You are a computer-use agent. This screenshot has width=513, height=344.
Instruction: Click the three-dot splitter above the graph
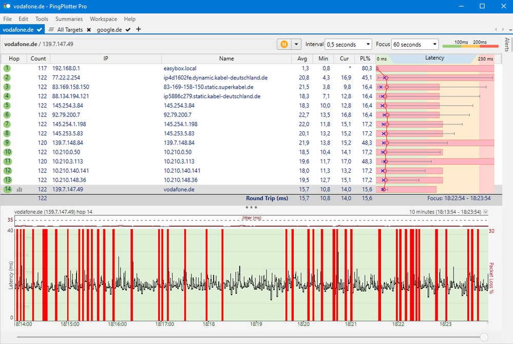point(252,208)
